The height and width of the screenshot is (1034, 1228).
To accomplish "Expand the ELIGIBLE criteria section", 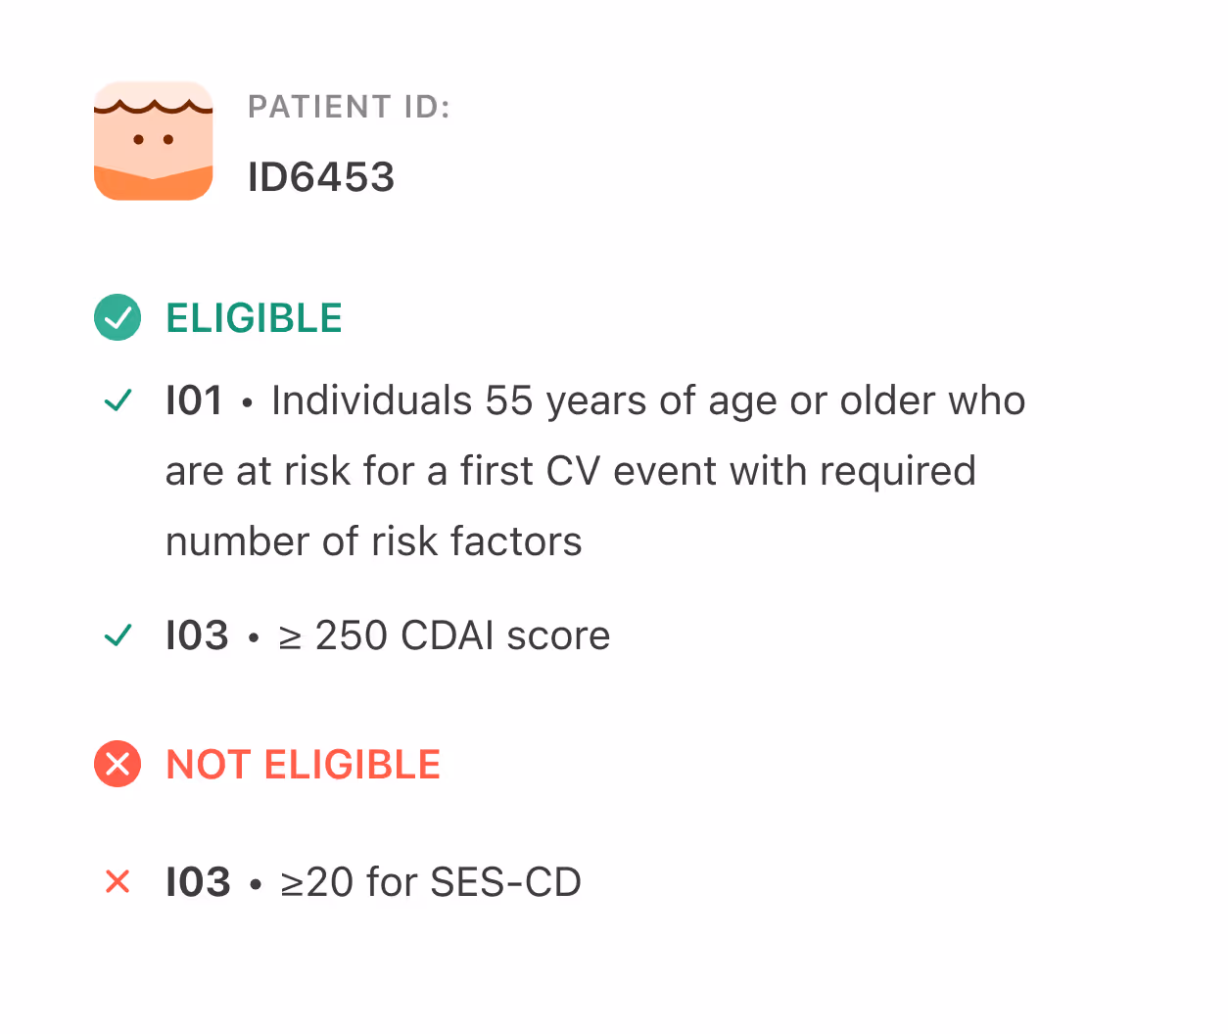I will point(254,318).
